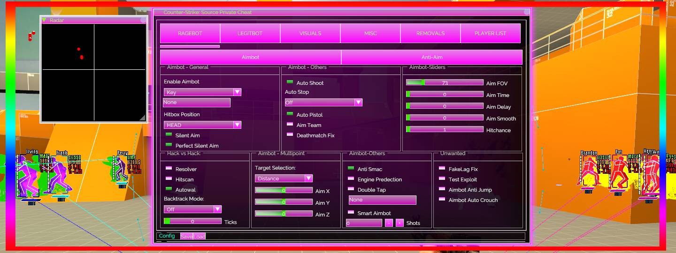Image resolution: width=676 pixels, height=253 pixels.
Task: Click the minus button beside Shots
Action: 389,223
